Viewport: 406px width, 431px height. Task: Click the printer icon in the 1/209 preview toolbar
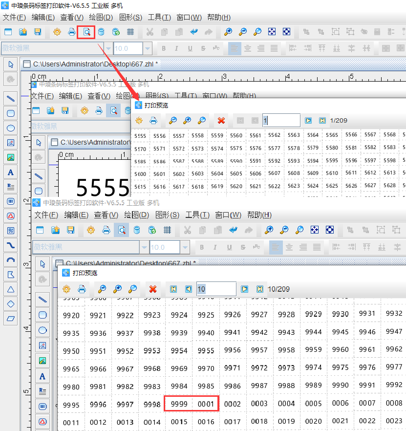point(153,120)
